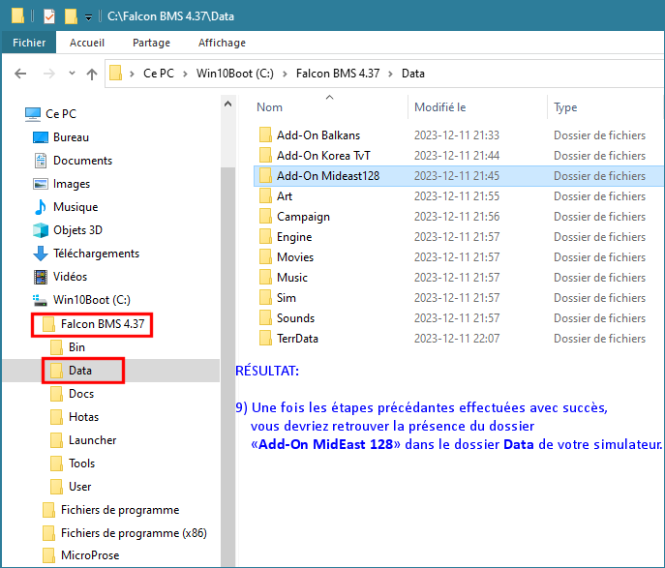The width and height of the screenshot is (665, 568).
Task: Select Téléchargements in the navigation pane
Action: tap(96, 254)
